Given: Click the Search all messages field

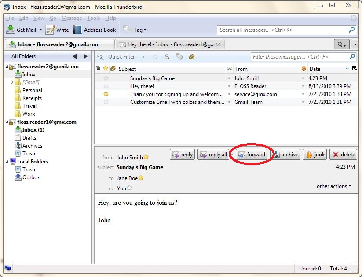Looking at the screenshot, I should [282, 30].
